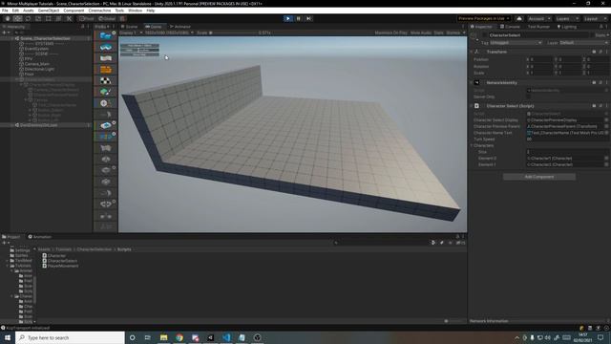Screen dimensions: 611x344
Task: Open the Display 1 dropdown in Game view
Action: point(131,32)
